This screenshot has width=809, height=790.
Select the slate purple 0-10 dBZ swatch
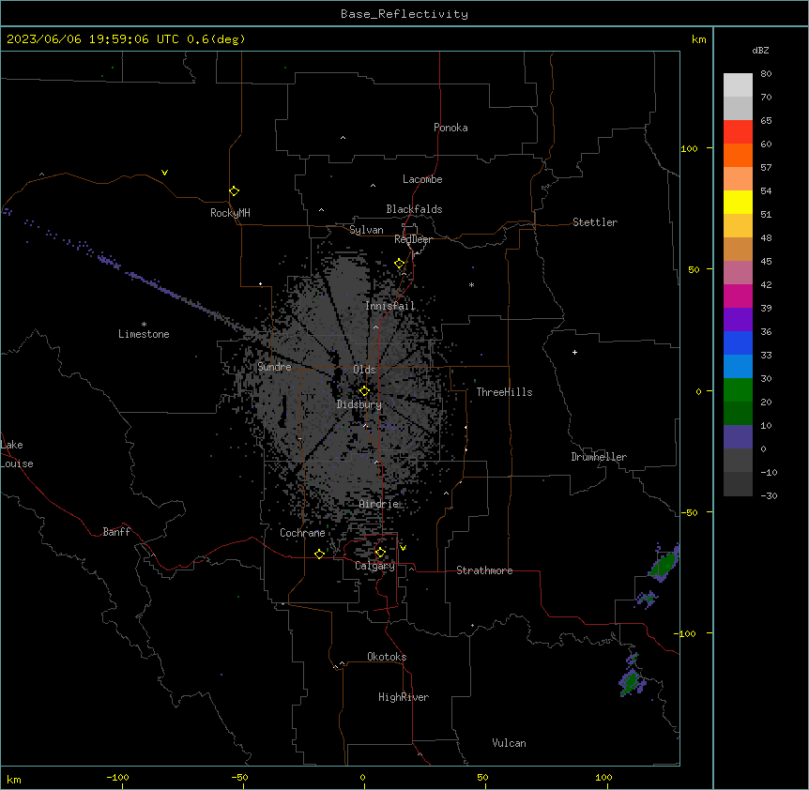coord(738,437)
